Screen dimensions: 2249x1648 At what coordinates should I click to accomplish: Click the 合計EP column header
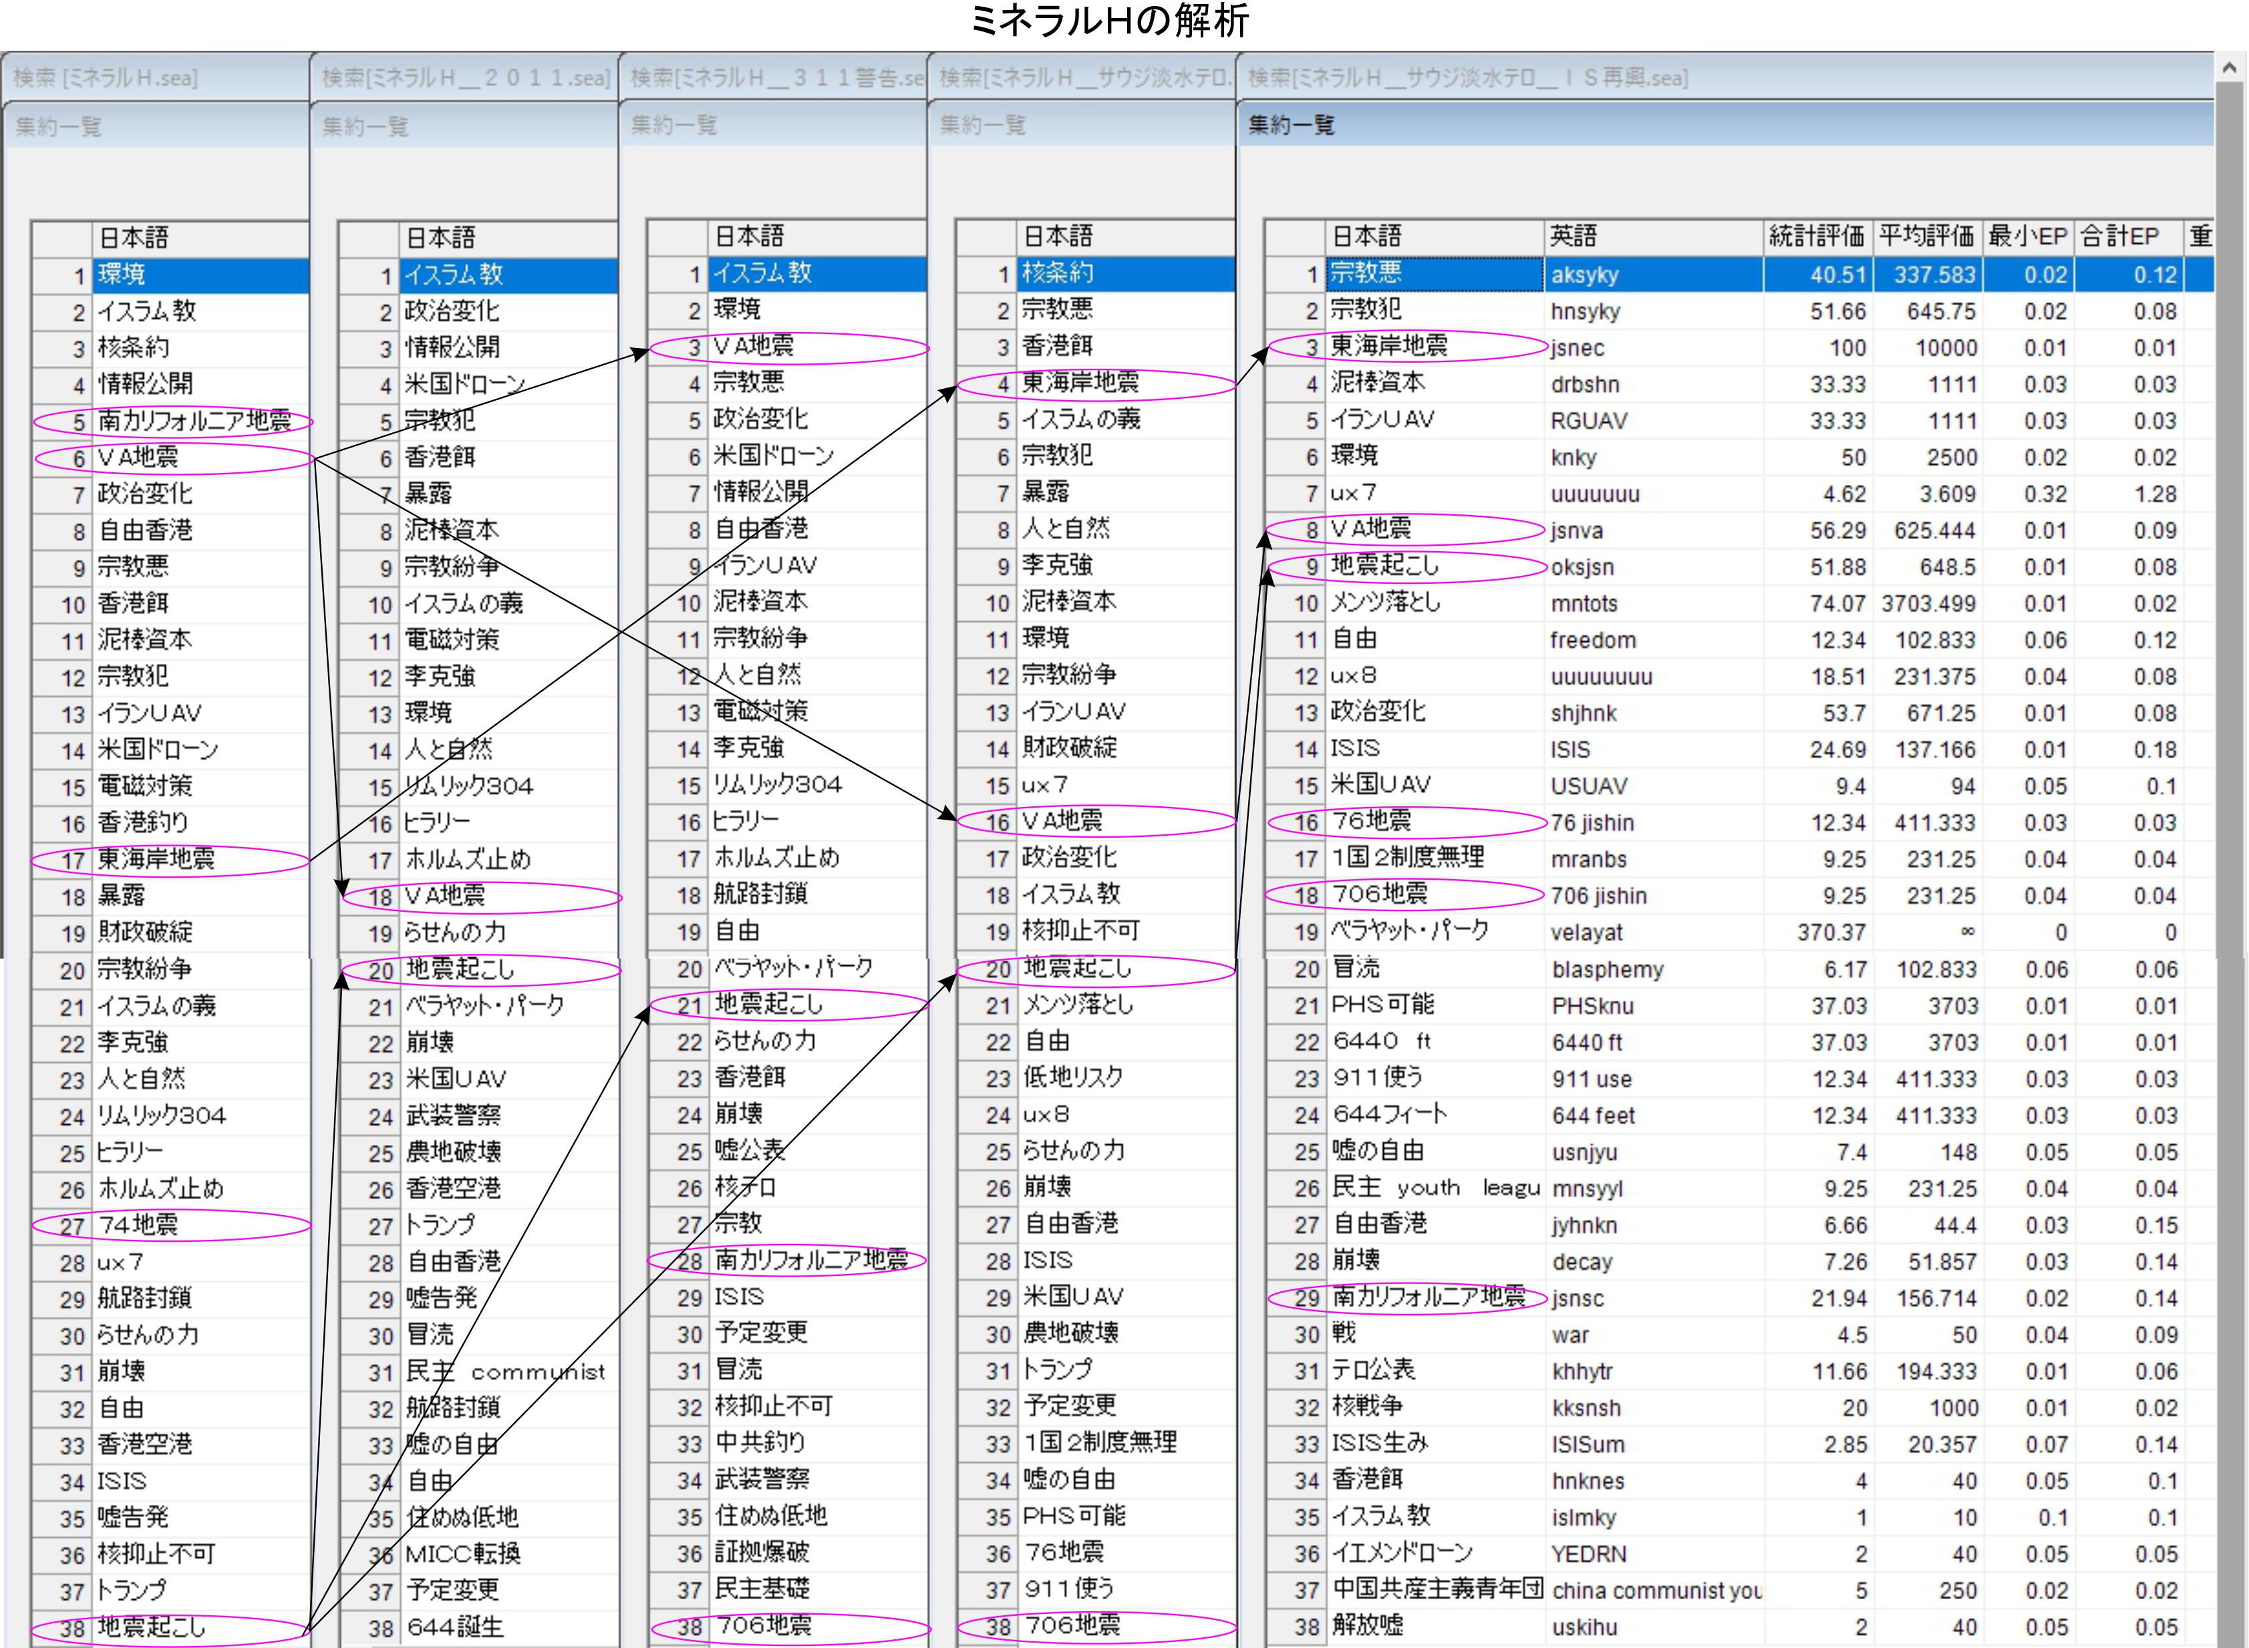coord(2119,236)
